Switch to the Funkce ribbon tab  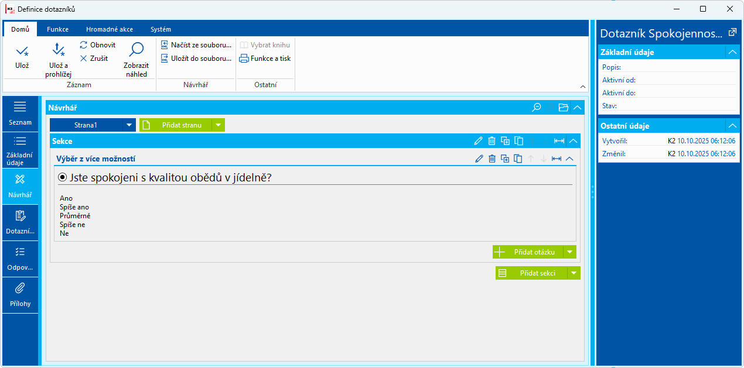[x=58, y=29]
